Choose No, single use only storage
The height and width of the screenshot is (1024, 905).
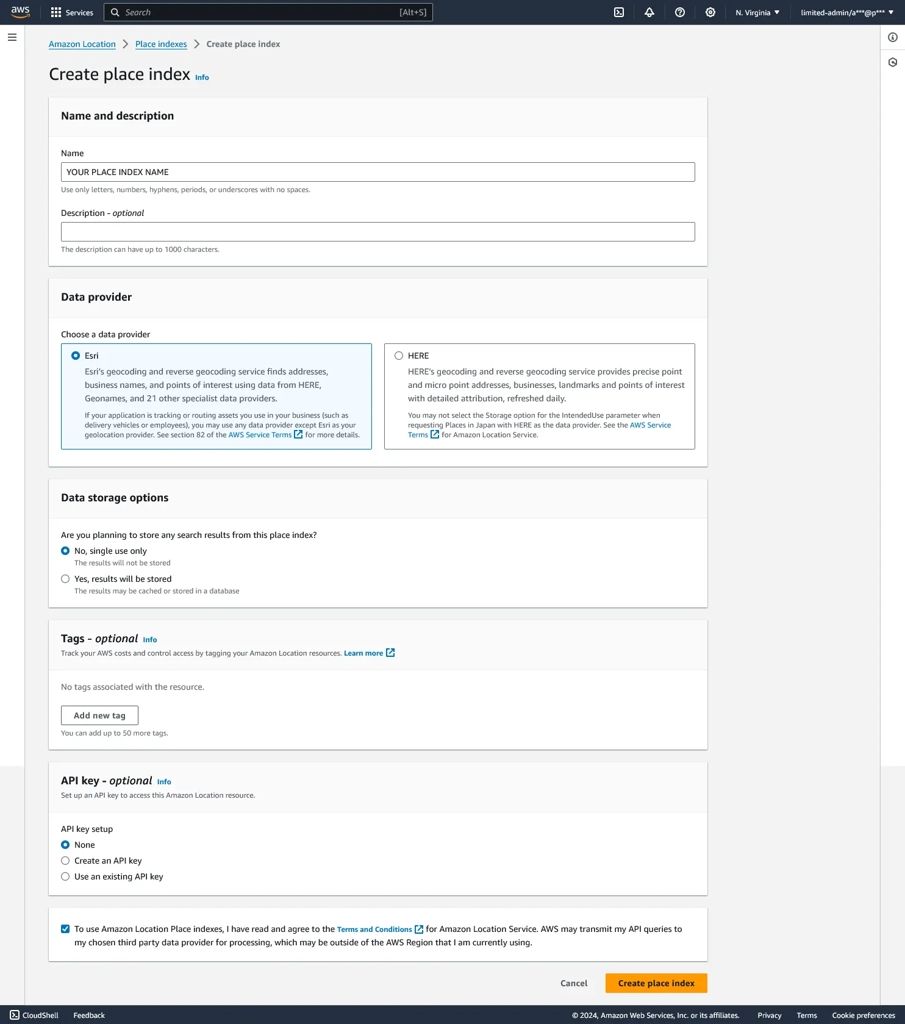tap(65, 551)
